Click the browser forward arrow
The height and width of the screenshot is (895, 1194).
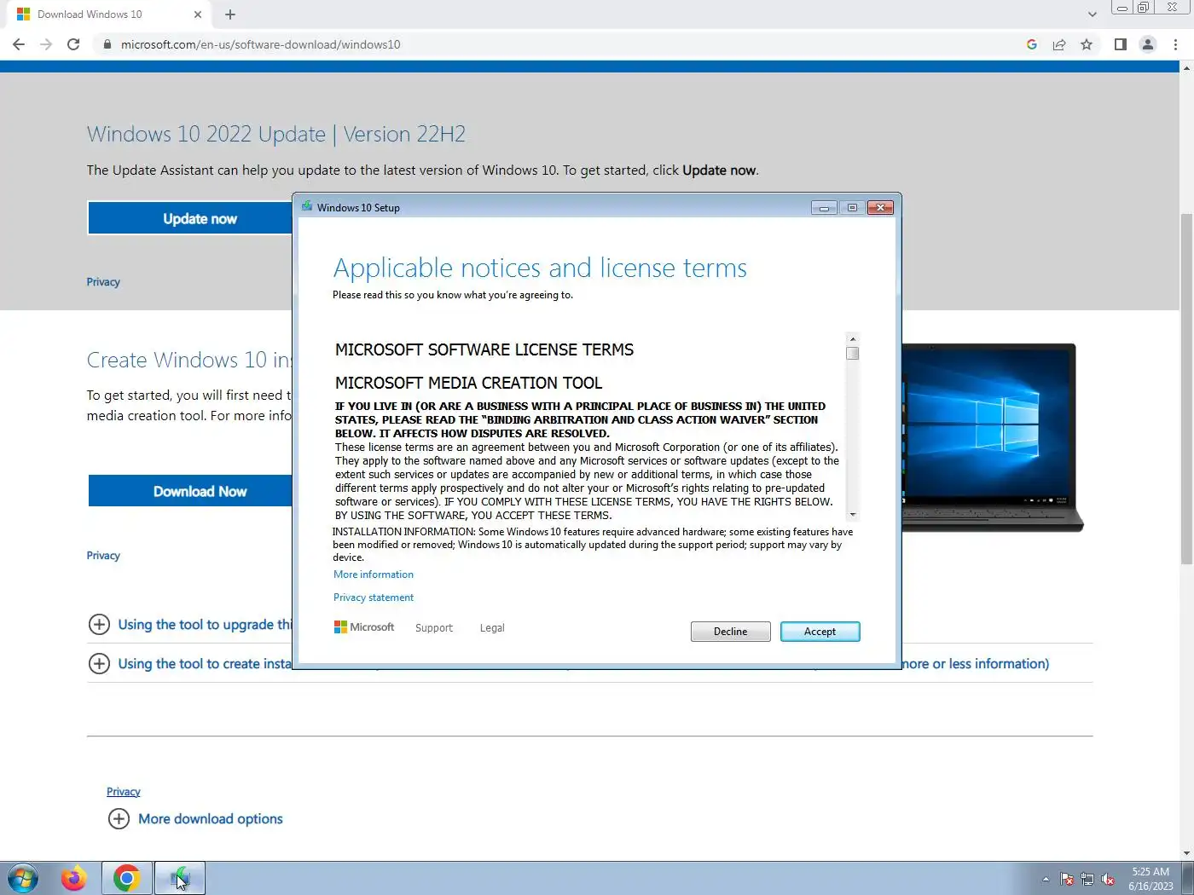(x=46, y=44)
